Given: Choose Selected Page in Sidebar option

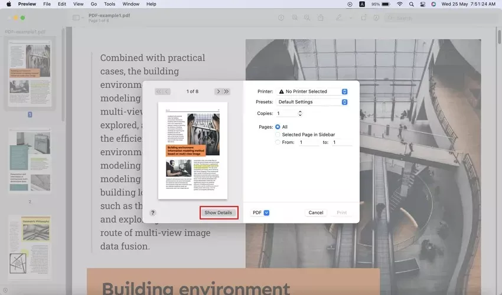Looking at the screenshot, I should (278, 135).
